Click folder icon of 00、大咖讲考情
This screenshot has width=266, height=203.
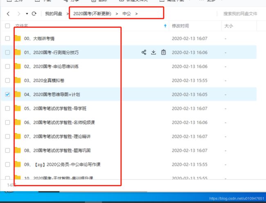[18, 38]
